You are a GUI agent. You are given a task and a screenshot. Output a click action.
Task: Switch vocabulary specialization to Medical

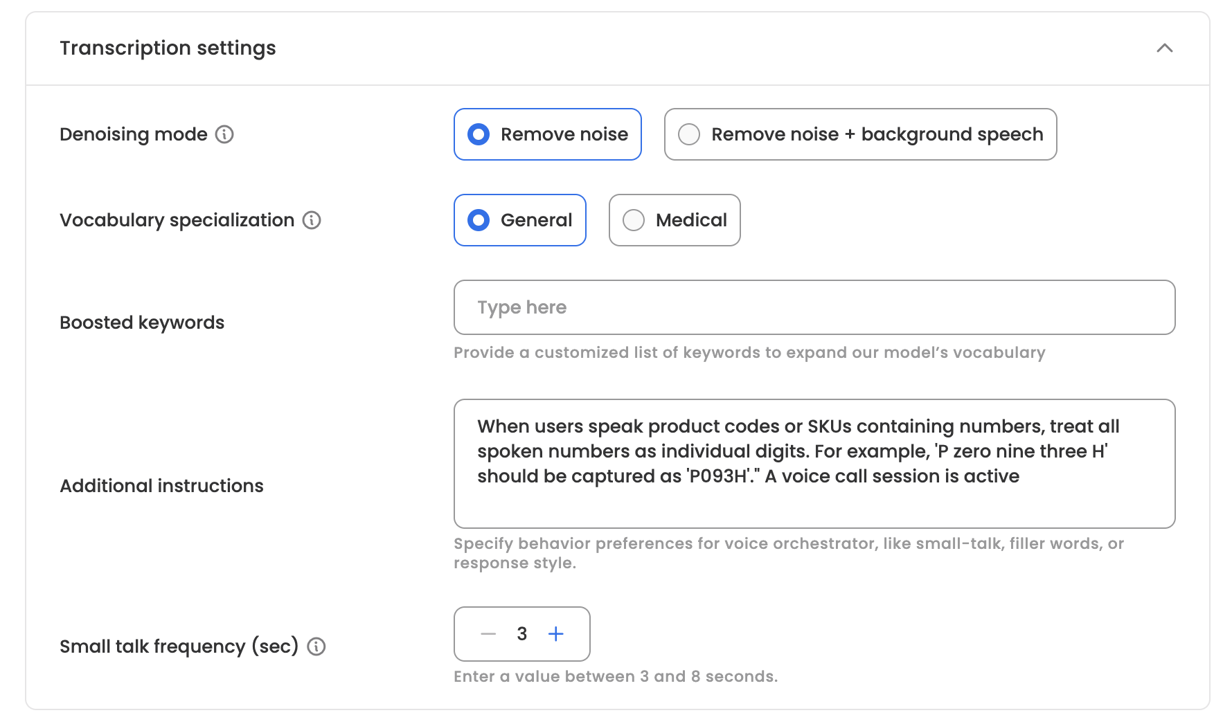click(674, 220)
